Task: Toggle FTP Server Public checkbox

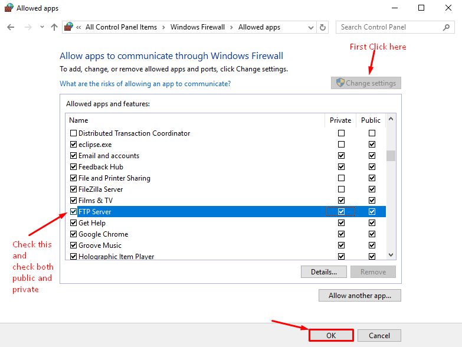Action: pos(372,211)
